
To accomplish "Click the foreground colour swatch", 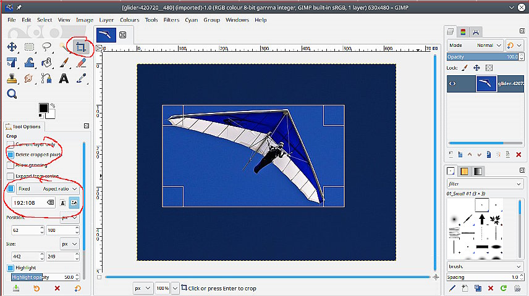I will [43, 108].
